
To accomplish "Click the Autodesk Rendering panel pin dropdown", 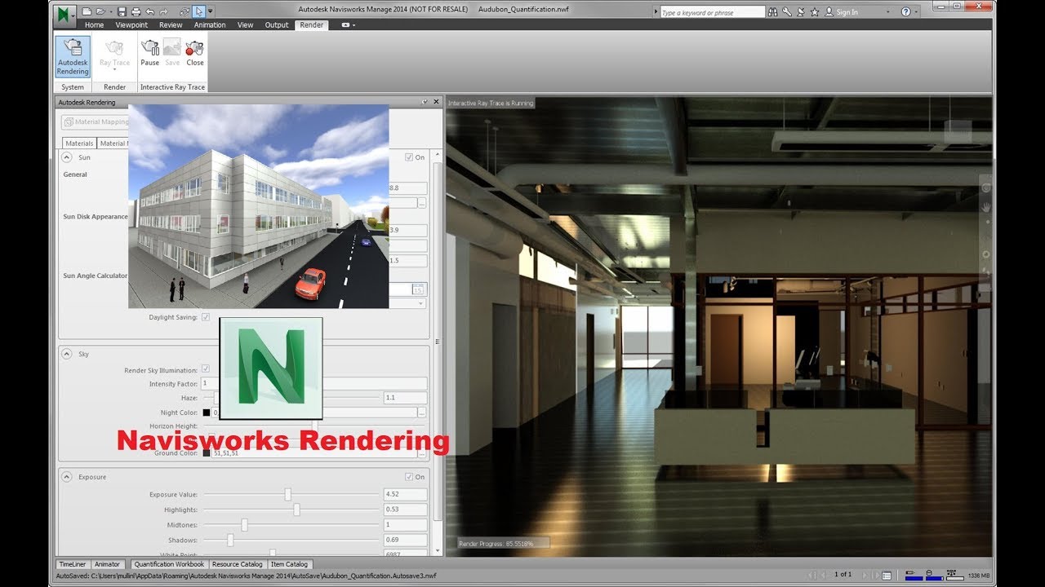I will 425,103.
